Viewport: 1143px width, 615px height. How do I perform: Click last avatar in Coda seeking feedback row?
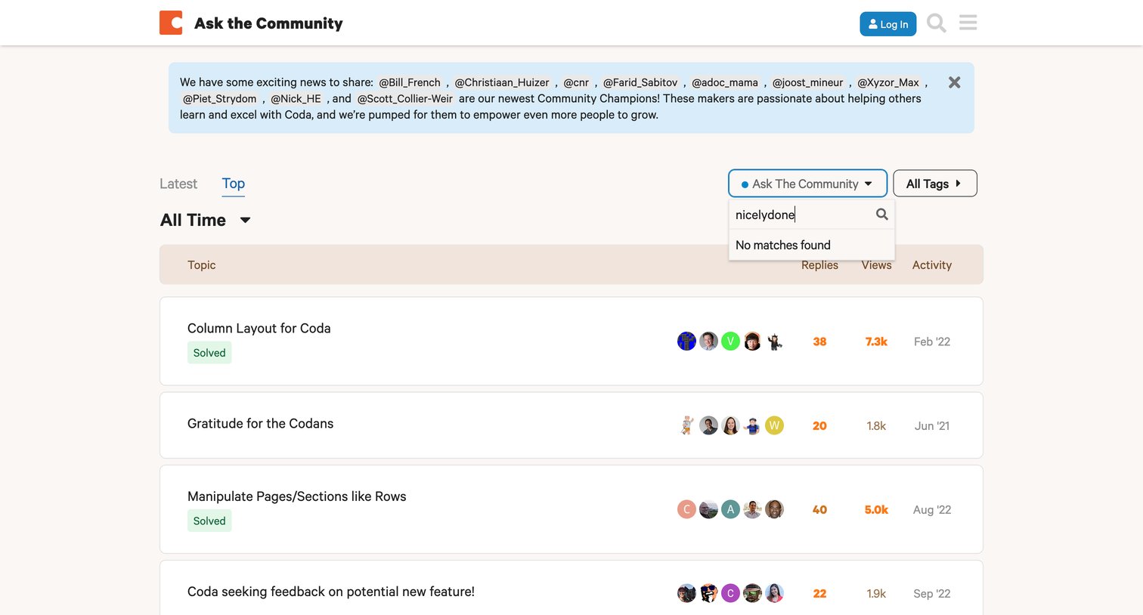coord(774,593)
